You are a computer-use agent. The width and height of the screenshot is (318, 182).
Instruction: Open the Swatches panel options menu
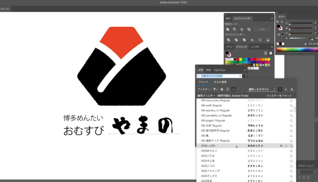click(x=272, y=47)
